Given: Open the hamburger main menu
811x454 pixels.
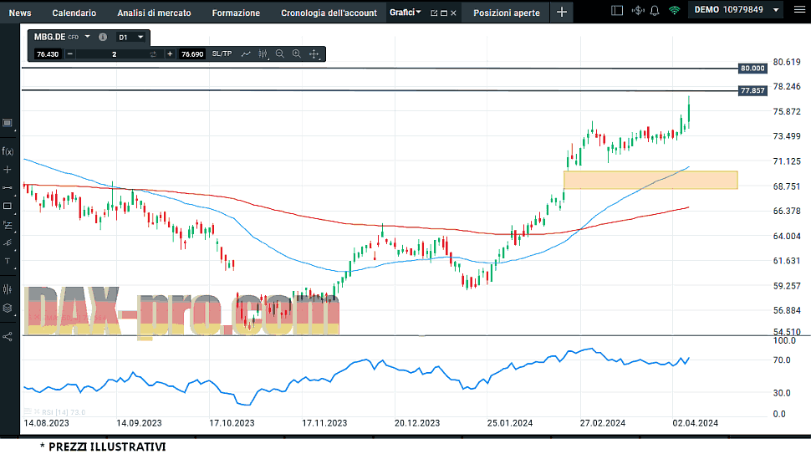Looking at the screenshot, I should tap(799, 10).
